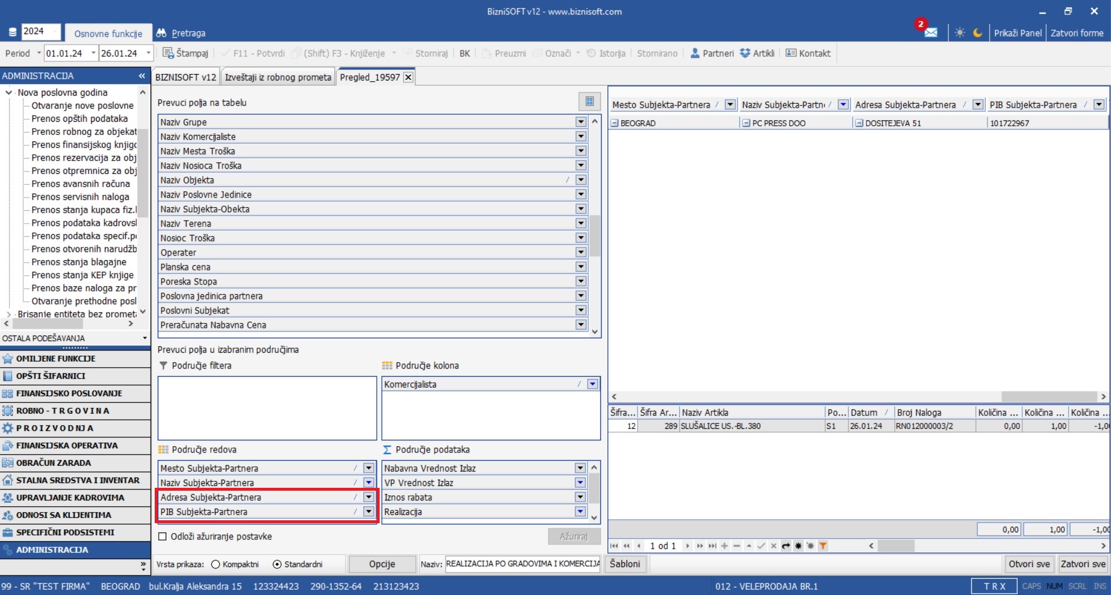
Task: Click the Šabloni button
Action: pyautogui.click(x=625, y=564)
